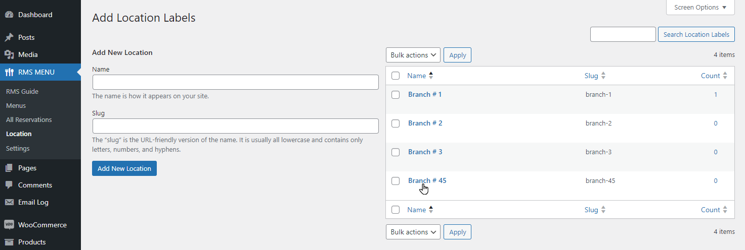
Task: Open the Settings submenu item
Action: (18, 148)
